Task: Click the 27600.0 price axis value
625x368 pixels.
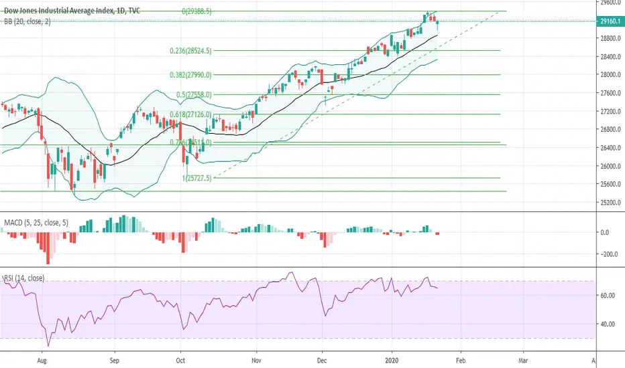Action: pyautogui.click(x=611, y=93)
